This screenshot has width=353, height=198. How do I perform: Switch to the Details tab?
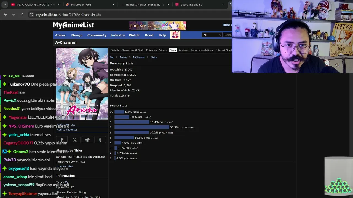coord(115,50)
